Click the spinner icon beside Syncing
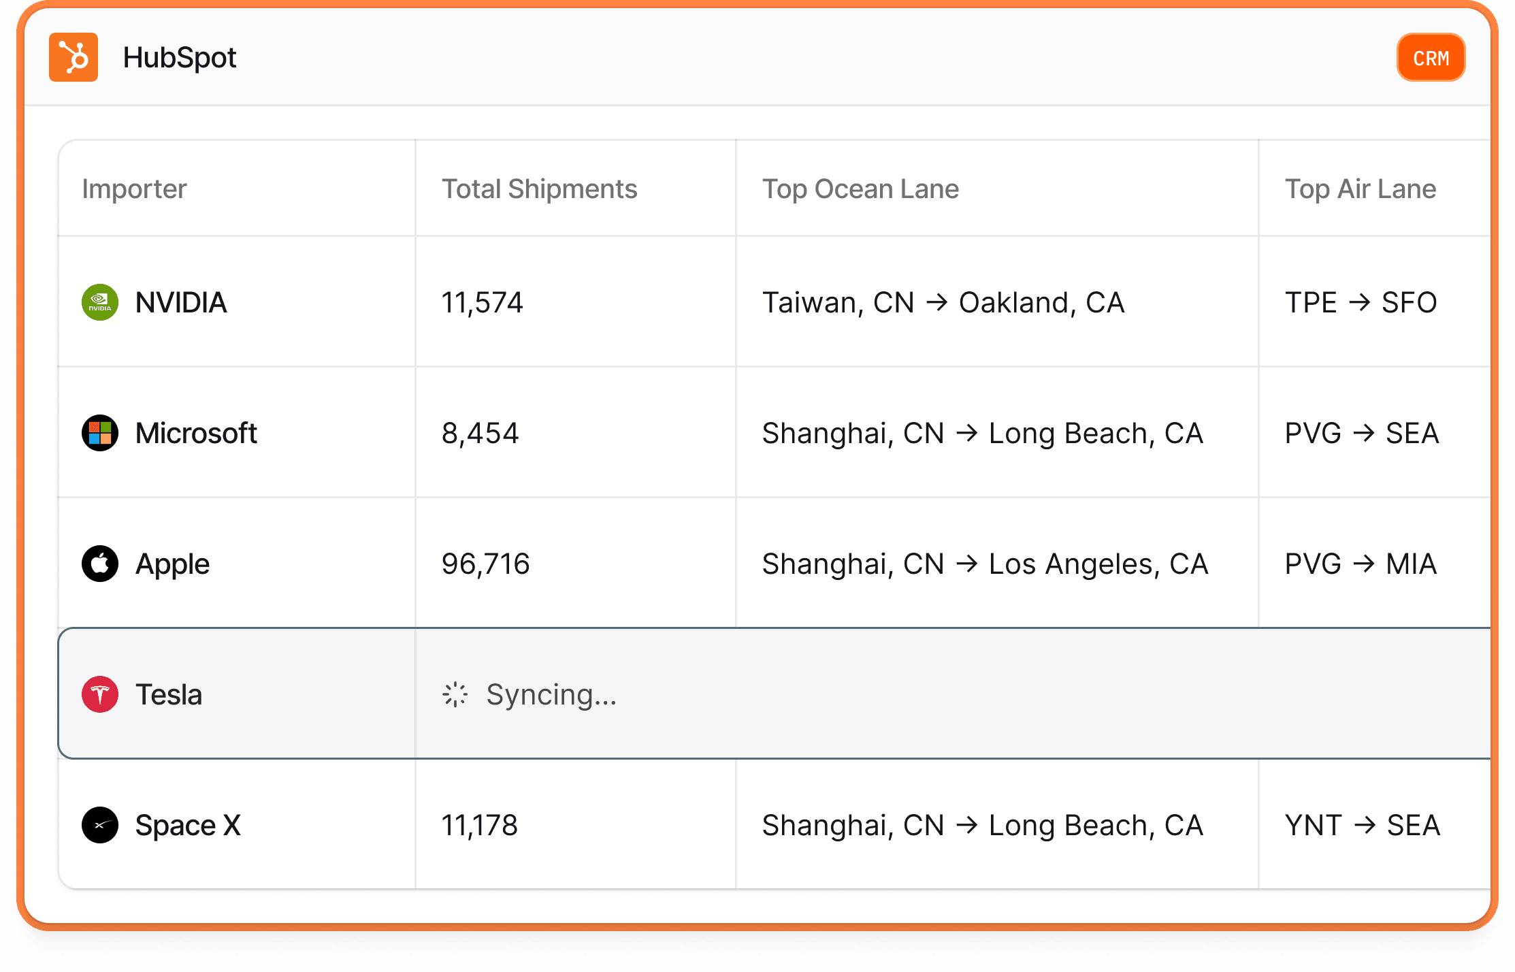 click(455, 694)
